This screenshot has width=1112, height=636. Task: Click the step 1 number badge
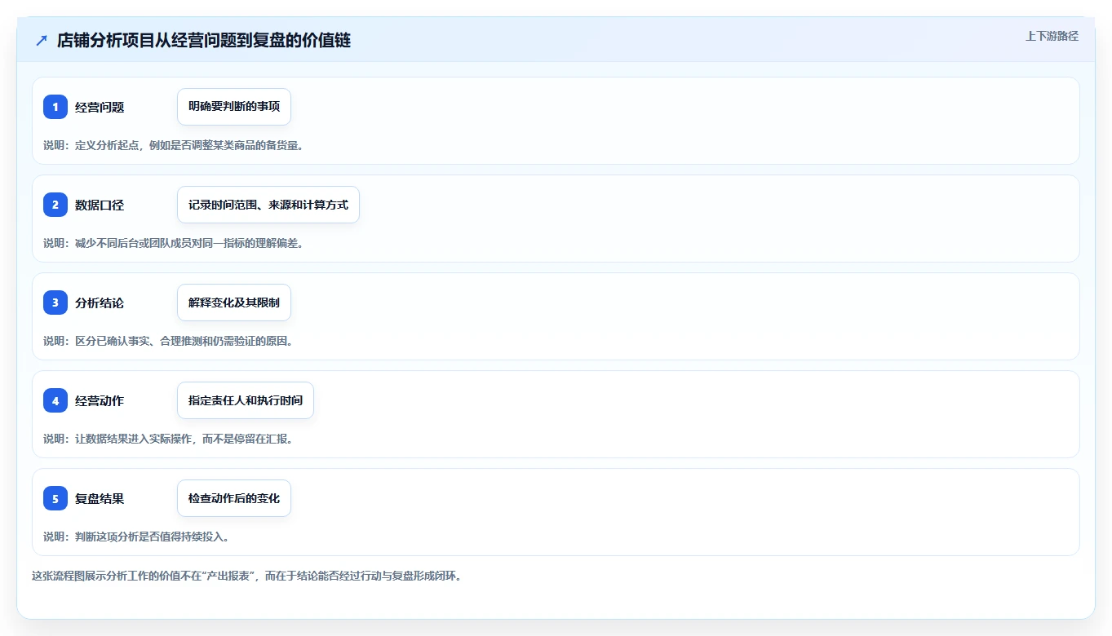pos(55,107)
